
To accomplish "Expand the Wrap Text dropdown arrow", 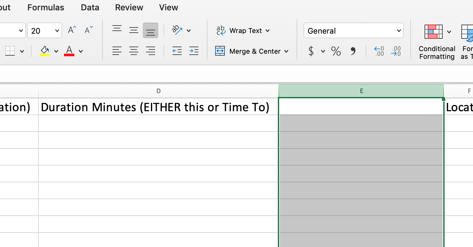I will (268, 31).
